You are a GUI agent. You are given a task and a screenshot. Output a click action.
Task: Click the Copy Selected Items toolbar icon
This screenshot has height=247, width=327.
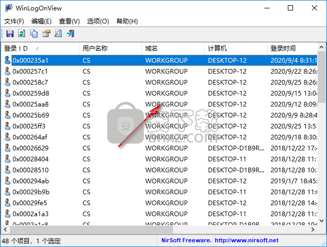tap(34, 33)
